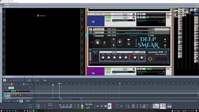The height and width of the screenshot is (112, 199).
Task: Click the metronome Click icon in transport
Action: tap(78, 105)
